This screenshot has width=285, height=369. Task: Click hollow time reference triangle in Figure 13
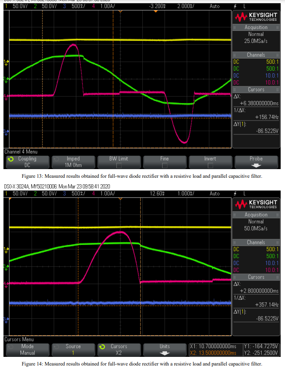pos(120,11)
